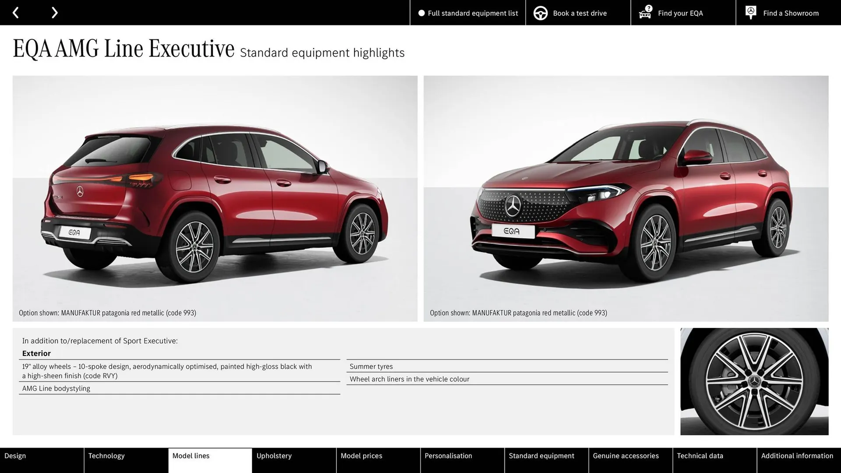Click the question mark above the car icon
The image size is (841, 473).
[648, 7]
